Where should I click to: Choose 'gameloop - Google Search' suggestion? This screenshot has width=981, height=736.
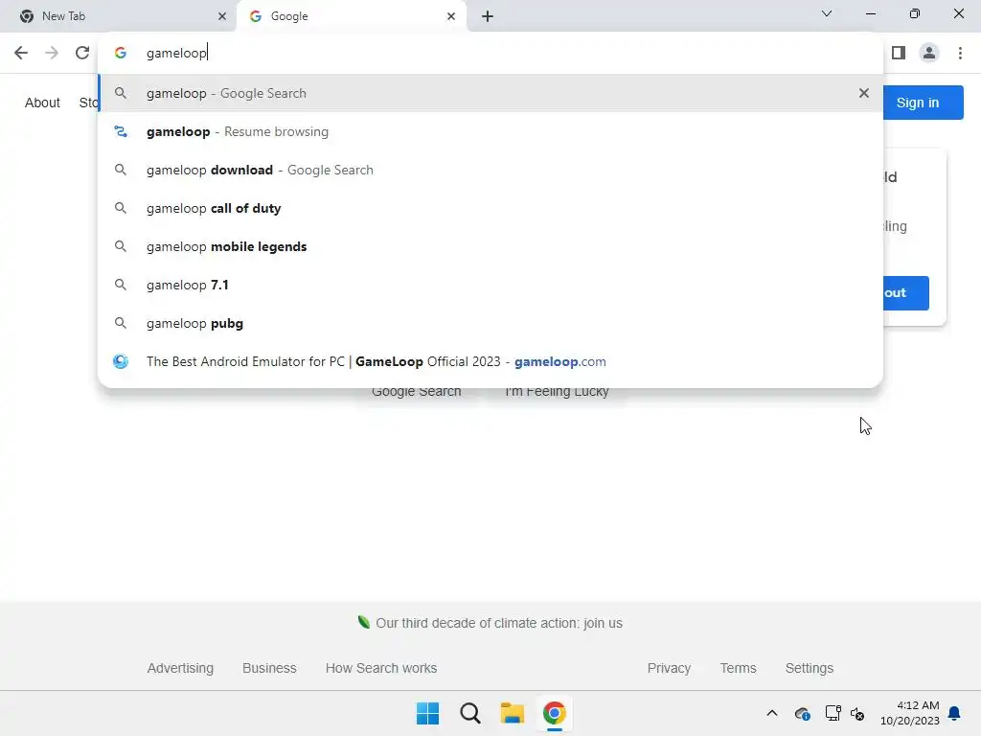coord(490,93)
